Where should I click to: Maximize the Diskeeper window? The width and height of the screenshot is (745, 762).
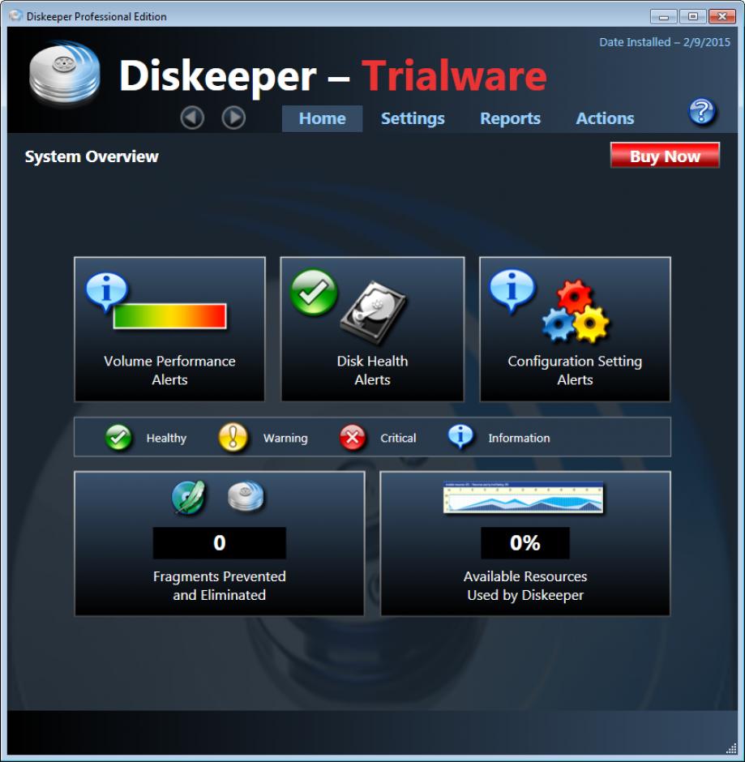coord(692,16)
